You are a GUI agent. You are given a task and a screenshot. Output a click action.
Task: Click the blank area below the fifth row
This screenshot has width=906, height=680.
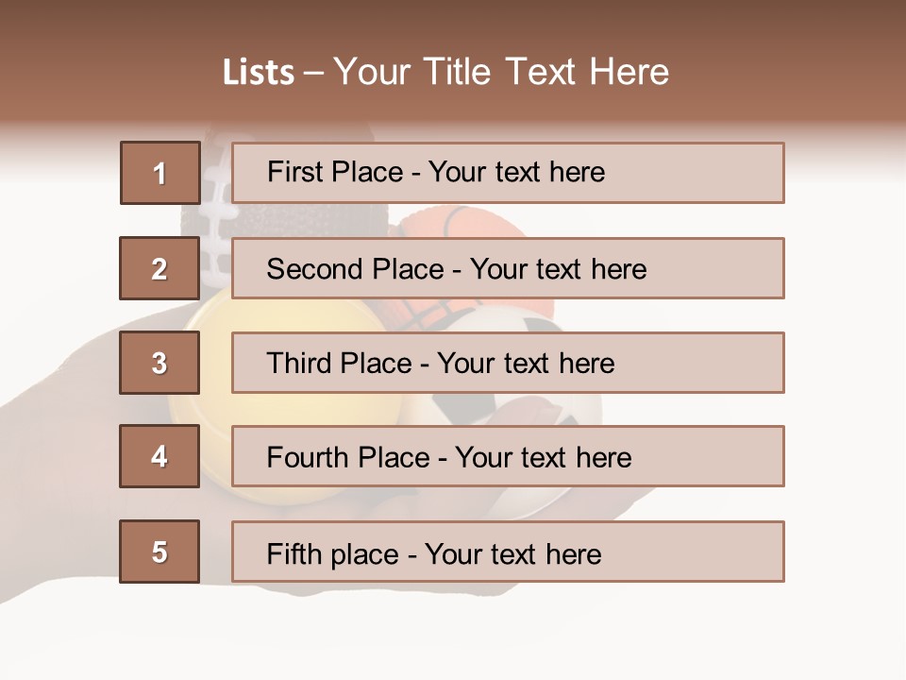coord(453,633)
